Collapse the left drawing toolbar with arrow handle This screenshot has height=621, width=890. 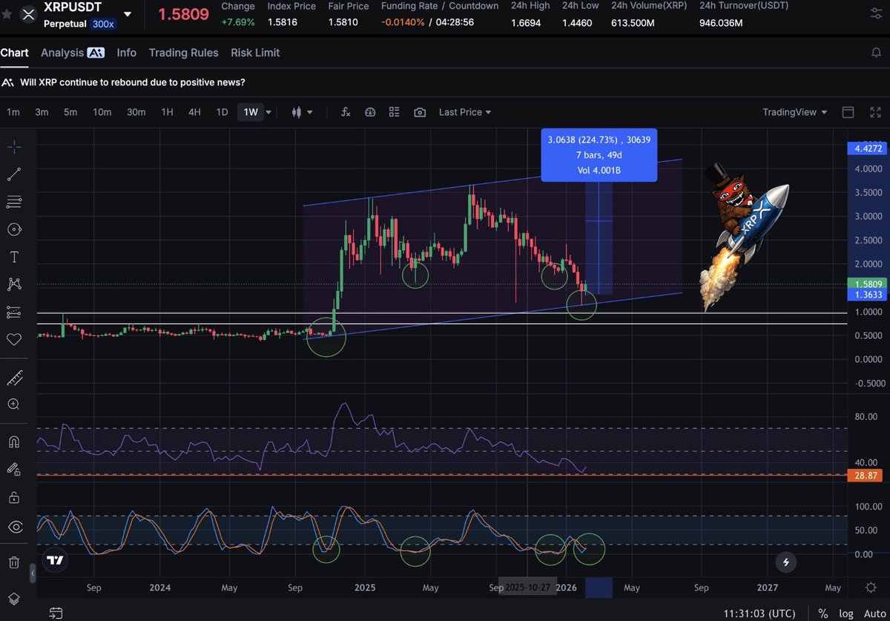point(32,574)
